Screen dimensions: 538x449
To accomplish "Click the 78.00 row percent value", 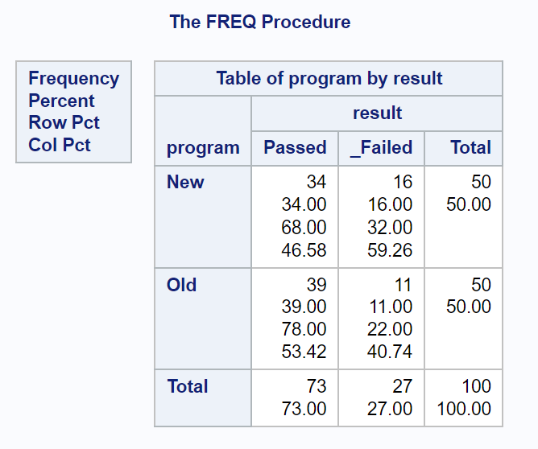I will (x=304, y=330).
